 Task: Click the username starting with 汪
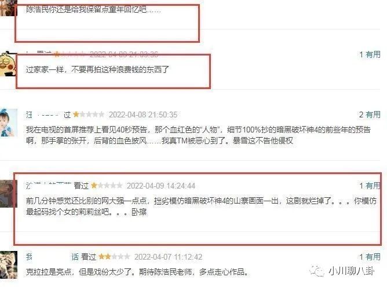(x=42, y=115)
